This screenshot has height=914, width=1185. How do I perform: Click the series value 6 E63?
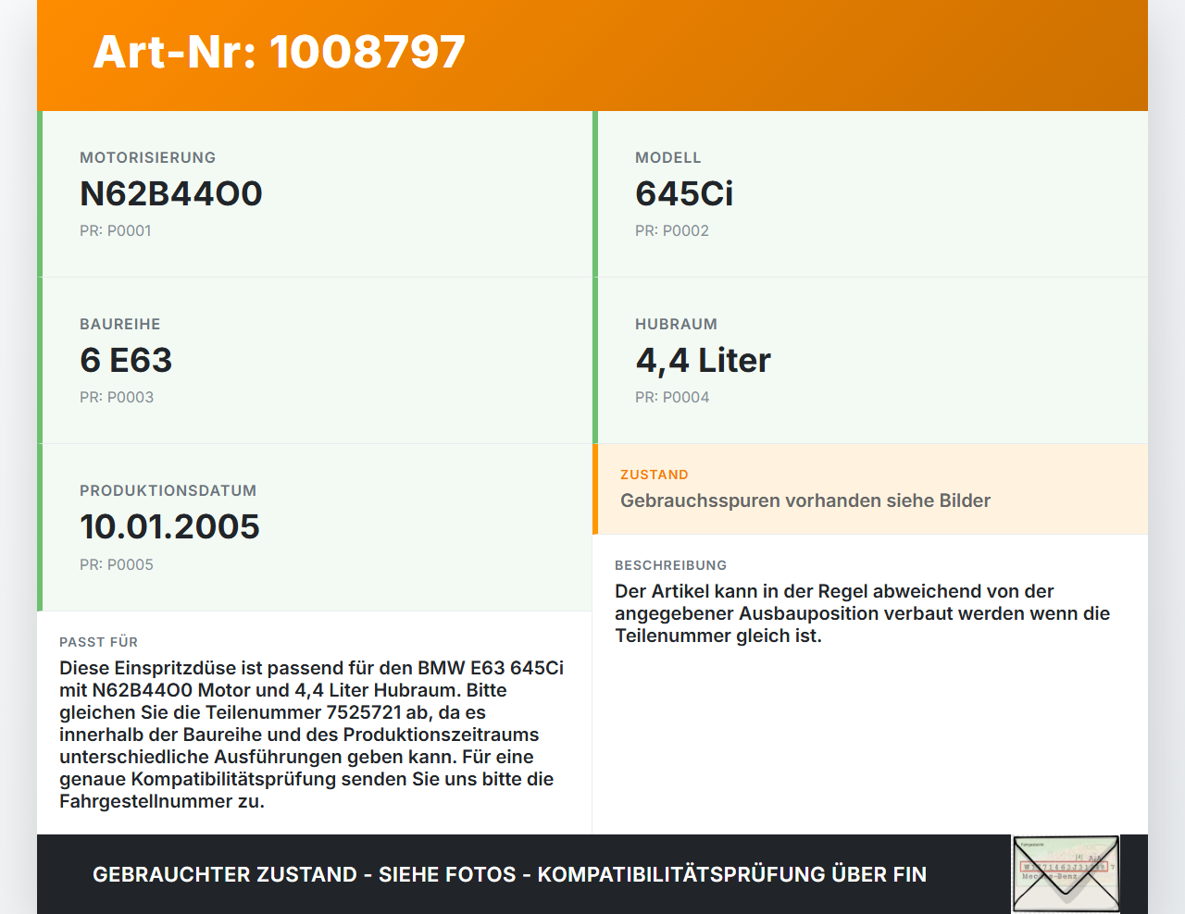(126, 360)
